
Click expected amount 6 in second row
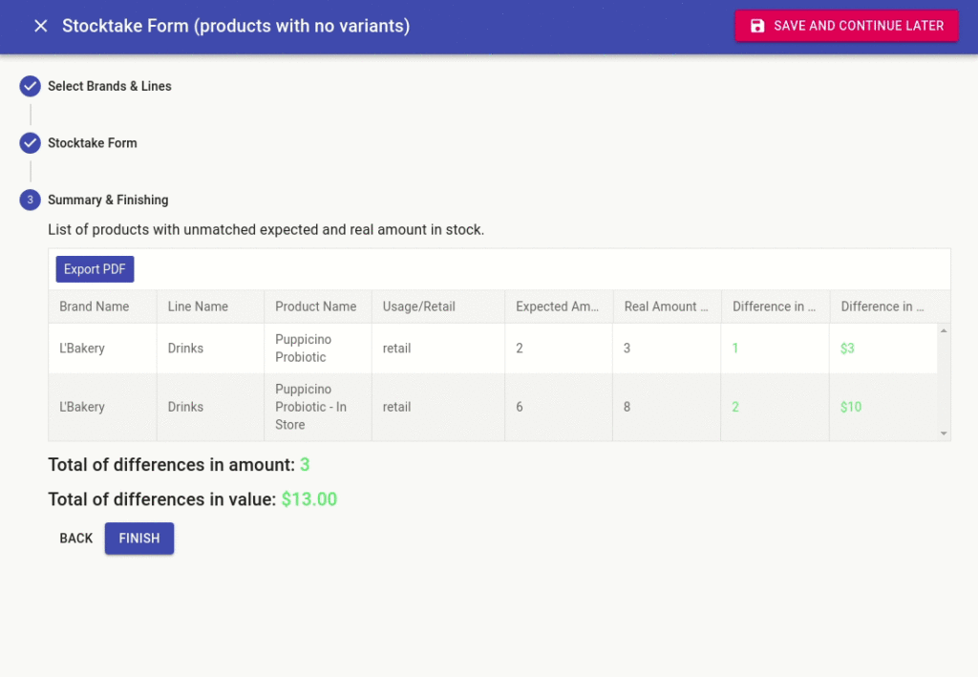[x=519, y=407]
